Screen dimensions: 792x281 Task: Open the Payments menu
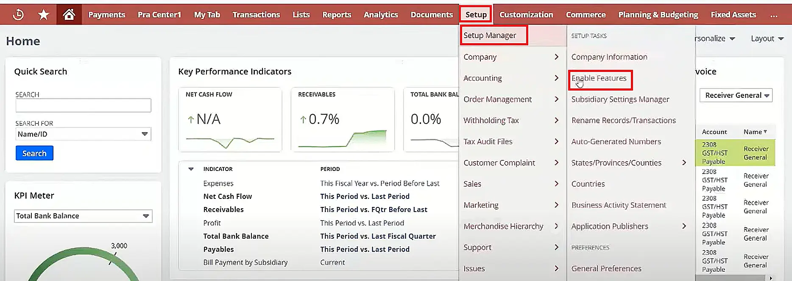click(106, 15)
